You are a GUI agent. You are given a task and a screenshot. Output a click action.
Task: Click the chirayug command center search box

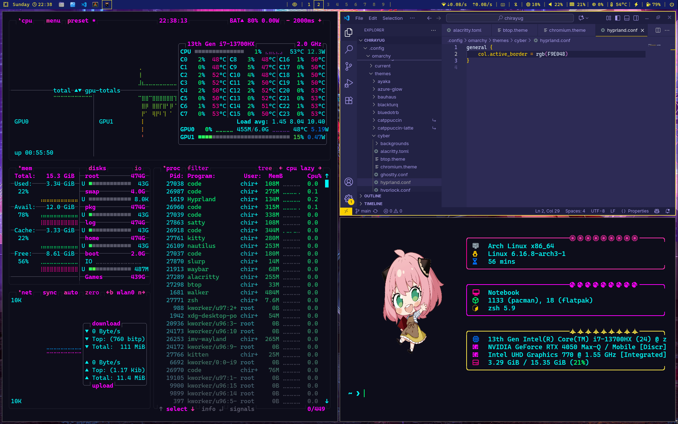(x=510, y=18)
